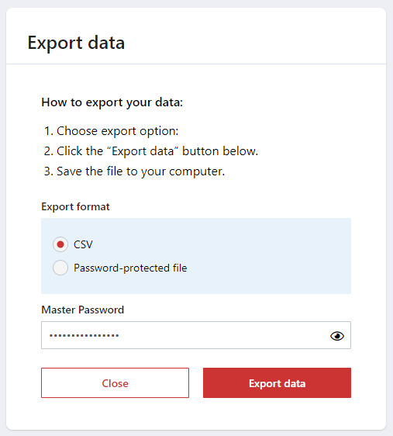Focus the Master Password input field
The width and height of the screenshot is (393, 436).
(x=196, y=335)
